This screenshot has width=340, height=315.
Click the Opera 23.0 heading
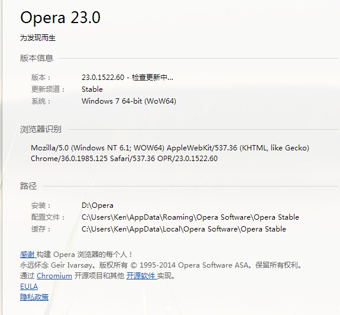click(60, 17)
